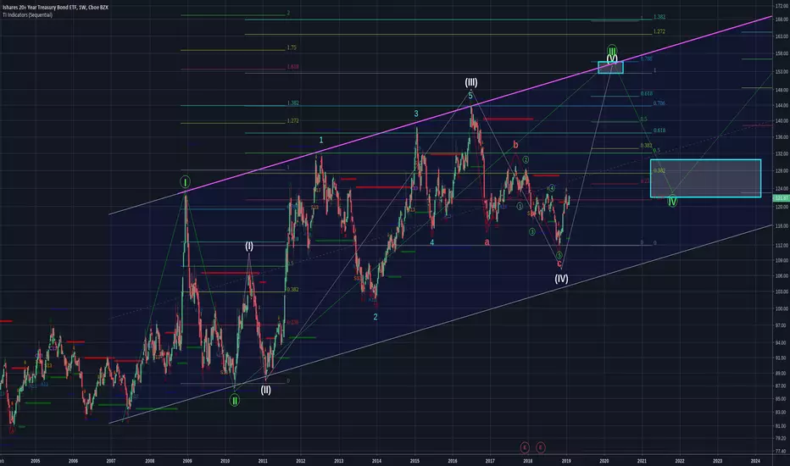Select the cyan wave 2 label
The width and height of the screenshot is (790, 466).
click(376, 317)
